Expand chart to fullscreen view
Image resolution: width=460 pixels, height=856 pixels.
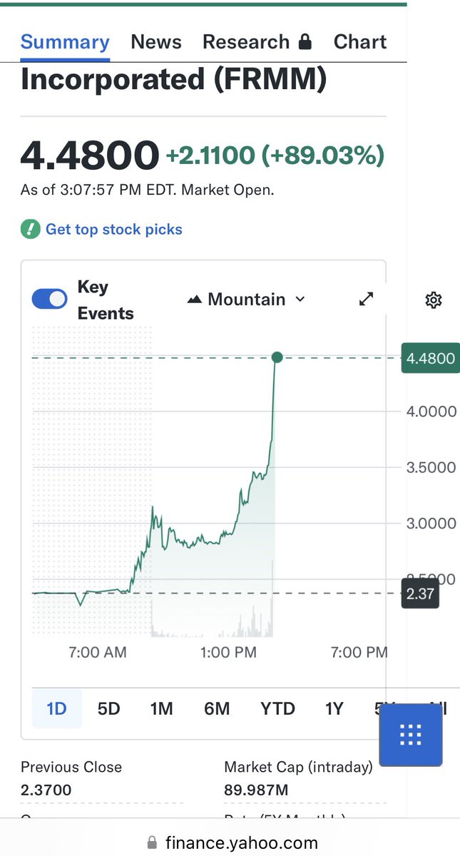366,300
